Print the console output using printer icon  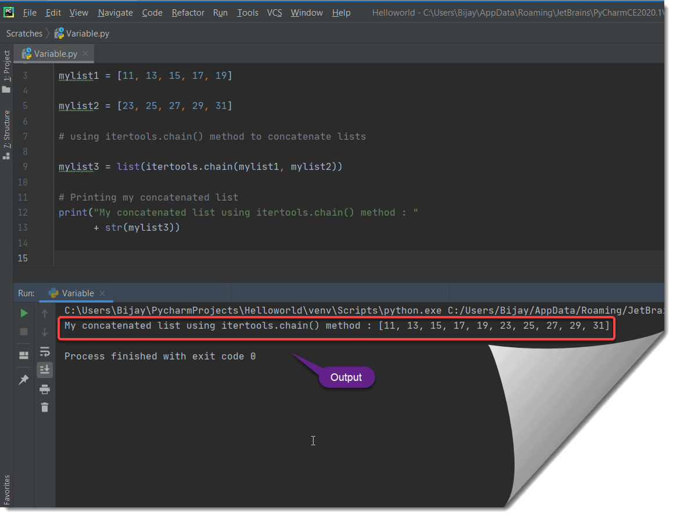[45, 389]
